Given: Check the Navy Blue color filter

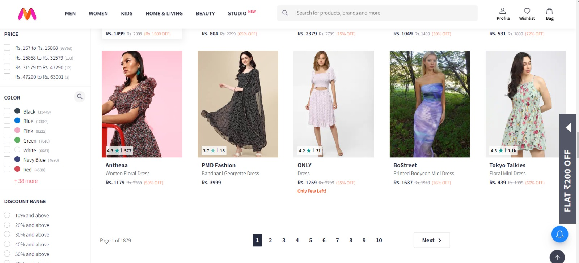Looking at the screenshot, I should [7, 159].
